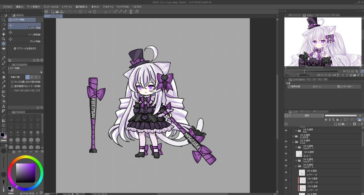Click the Sub View zoom slider
This screenshot has width=364, height=195.
coord(311,71)
